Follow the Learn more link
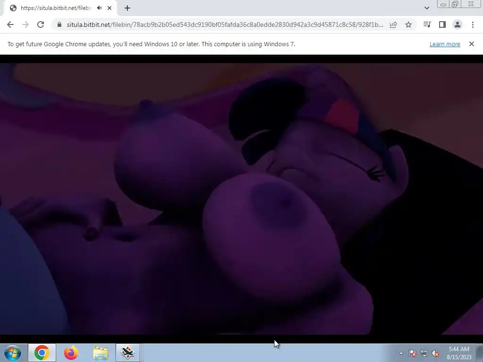Screen dimensions: 483x362 click(x=445, y=44)
